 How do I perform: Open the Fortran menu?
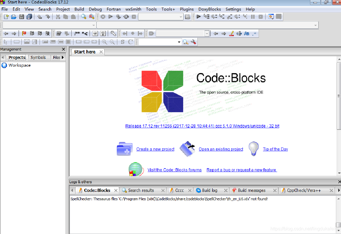point(114,9)
